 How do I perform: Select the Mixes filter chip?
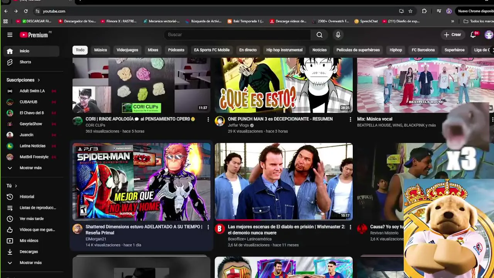point(153,50)
